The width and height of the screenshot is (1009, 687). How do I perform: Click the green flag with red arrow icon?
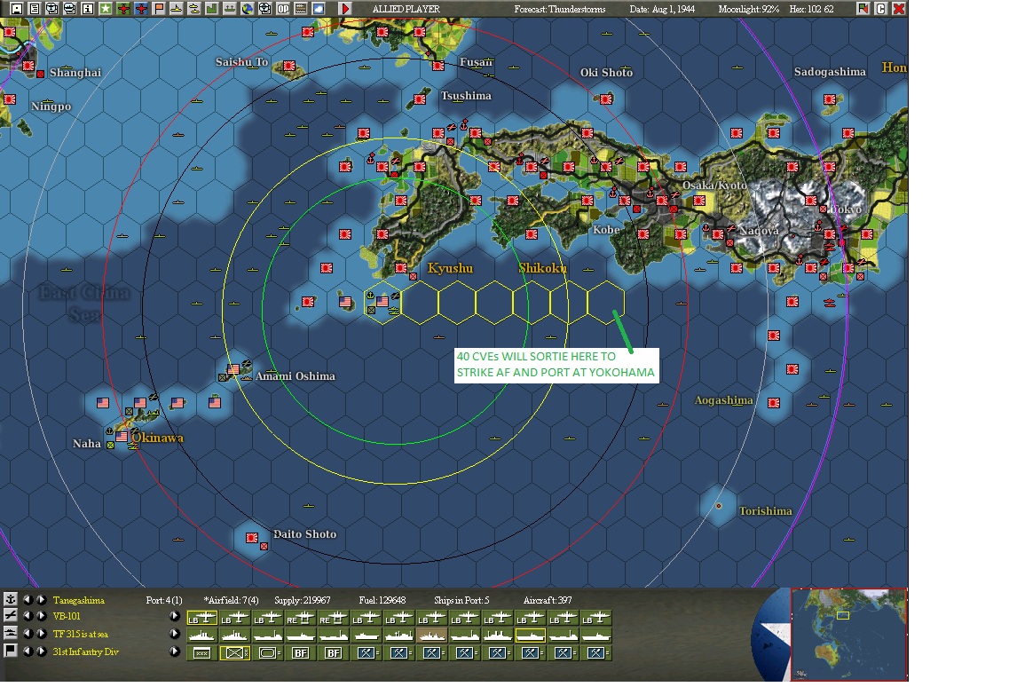[x=863, y=8]
